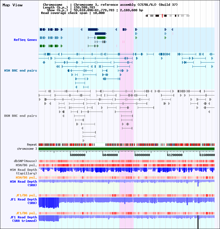Click the green chromosome 3 bar
Screen dimensions: 220x229
click(x=127, y=149)
